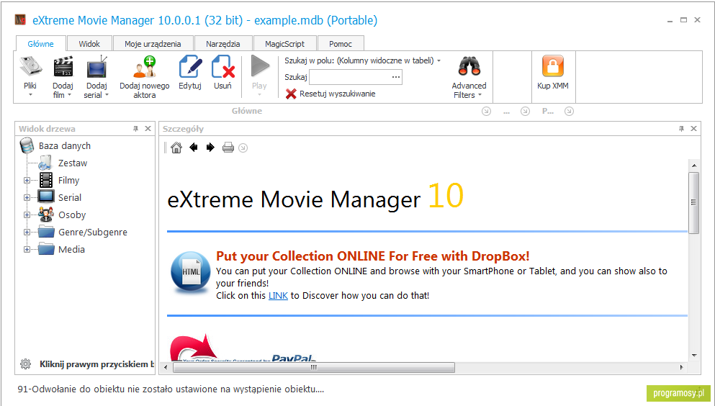This screenshot has height=406, width=715.
Task: Click the scroll right arrow in details
Action: [x=682, y=367]
